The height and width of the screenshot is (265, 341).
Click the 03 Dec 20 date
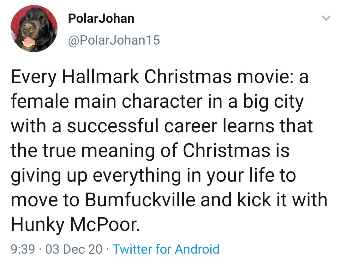click(74, 249)
